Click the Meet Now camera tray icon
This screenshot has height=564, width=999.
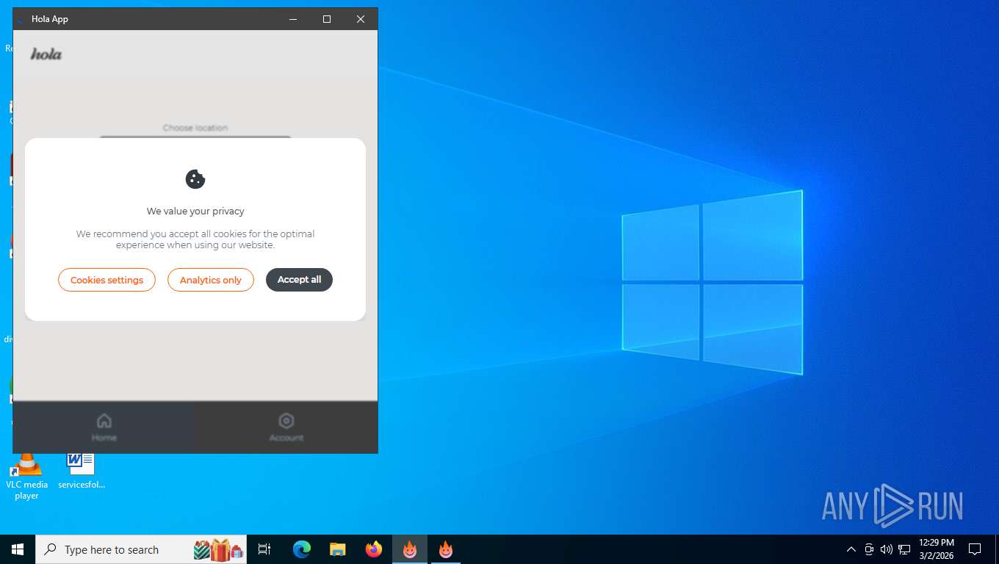coord(869,549)
